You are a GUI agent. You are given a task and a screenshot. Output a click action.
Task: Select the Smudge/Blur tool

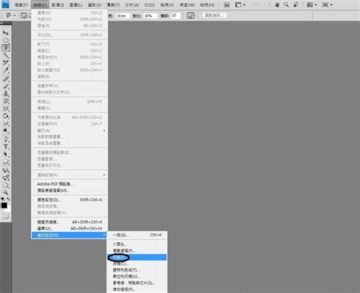(x=5, y=123)
